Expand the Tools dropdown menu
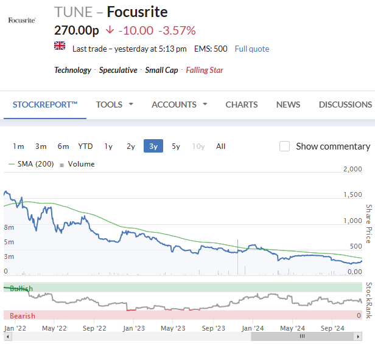Screen dimensions: 375x344 coord(114,105)
